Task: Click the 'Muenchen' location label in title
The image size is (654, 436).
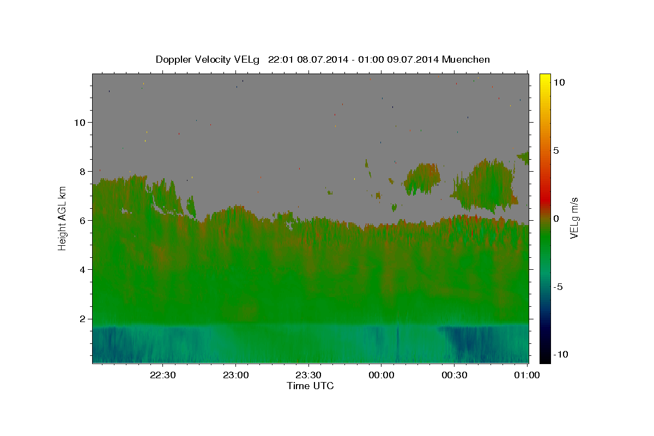Action: click(x=466, y=59)
